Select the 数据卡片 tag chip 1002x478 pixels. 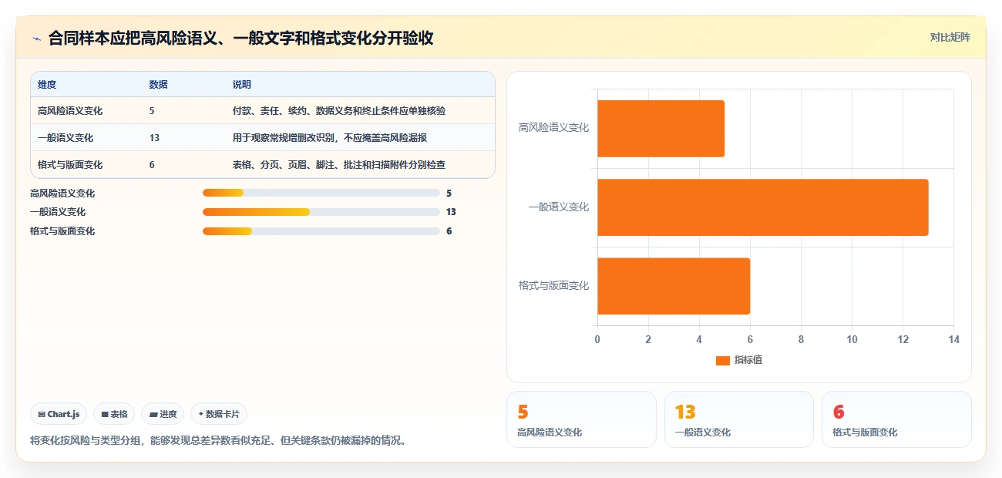tap(219, 414)
